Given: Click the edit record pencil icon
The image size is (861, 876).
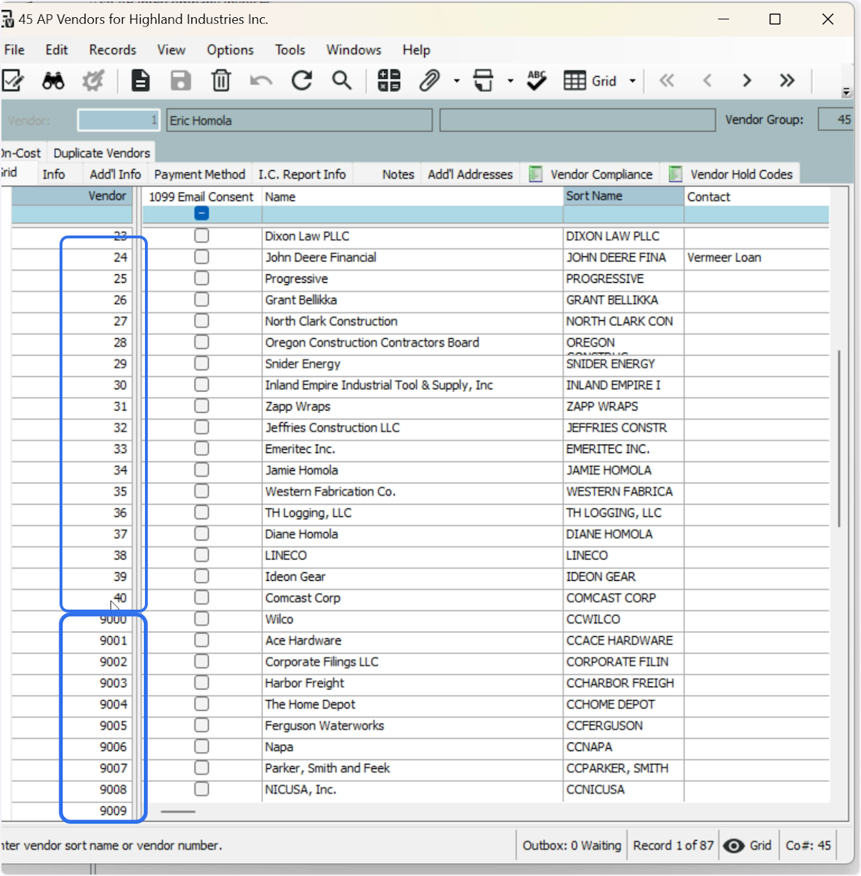Looking at the screenshot, I should (13, 80).
